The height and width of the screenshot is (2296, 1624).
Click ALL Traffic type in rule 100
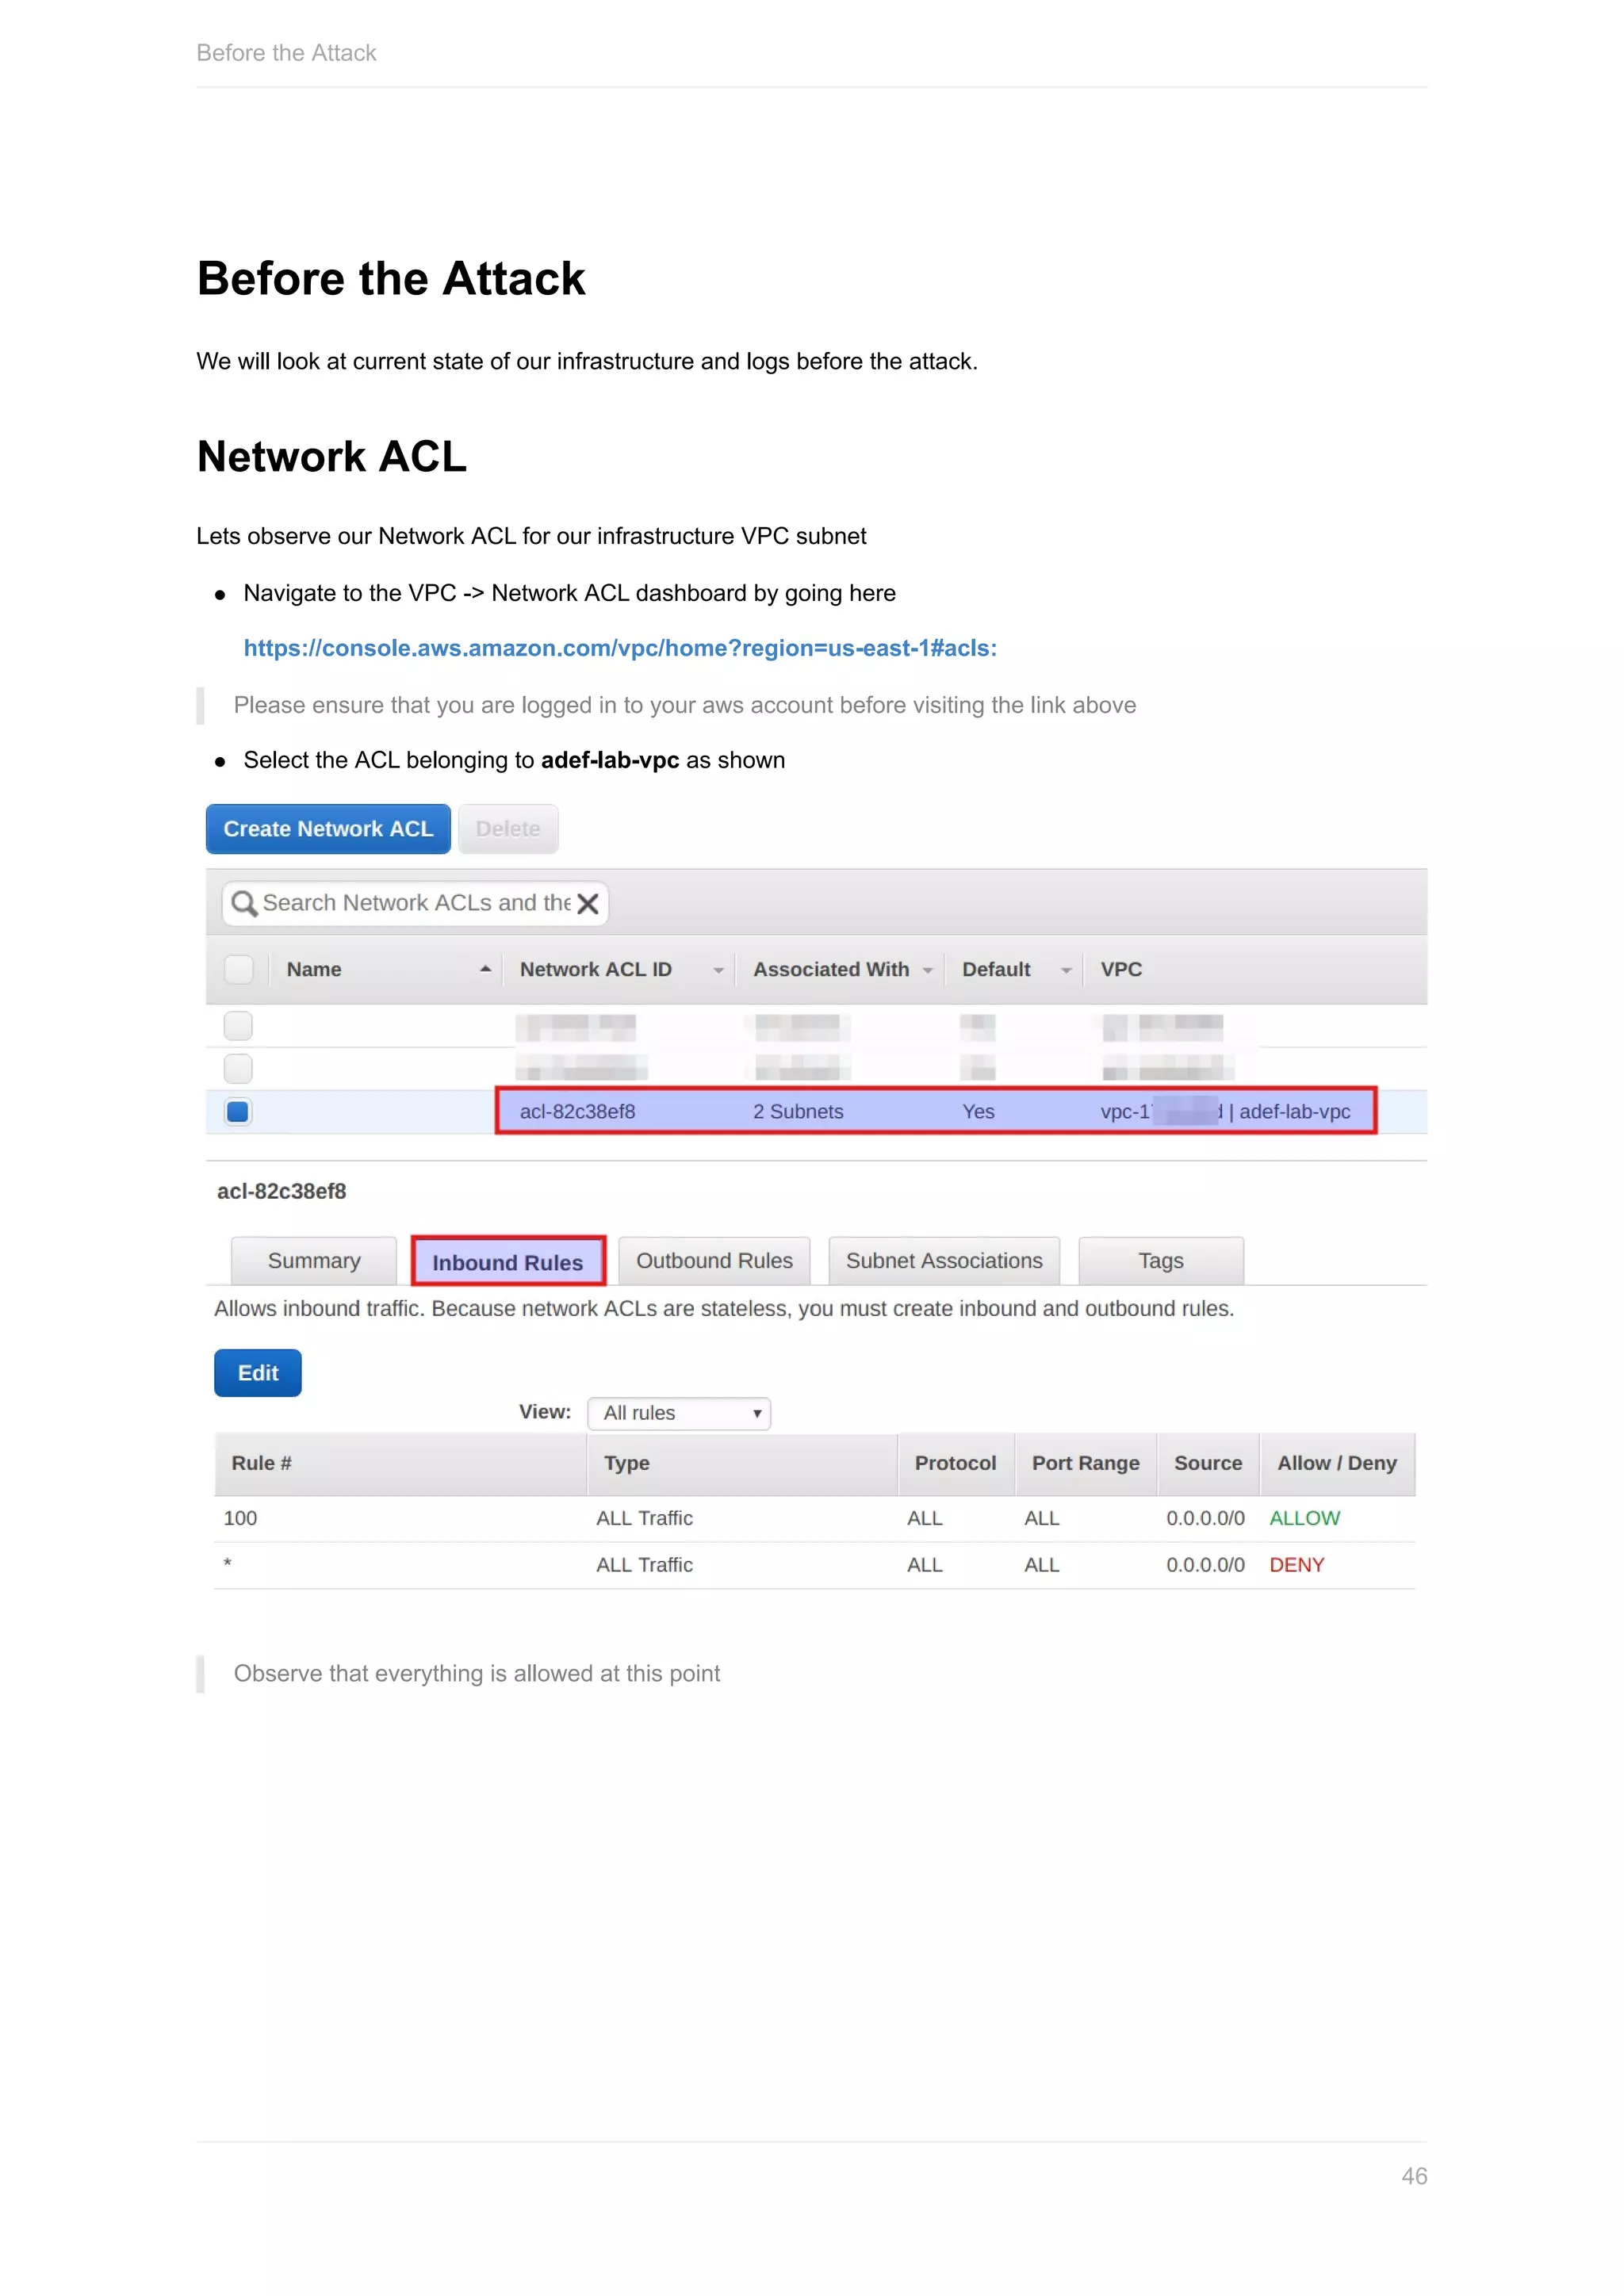pyautogui.click(x=644, y=1518)
